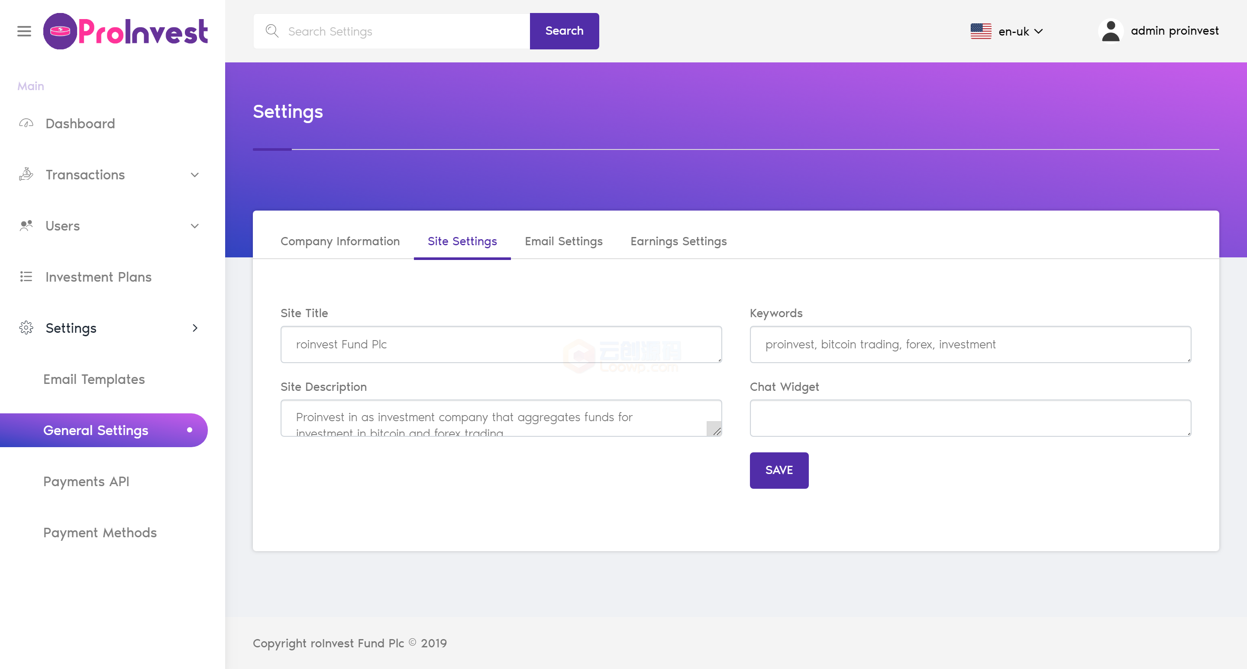
Task: Collapse the Settings sidebar section arrow
Action: [x=195, y=328]
